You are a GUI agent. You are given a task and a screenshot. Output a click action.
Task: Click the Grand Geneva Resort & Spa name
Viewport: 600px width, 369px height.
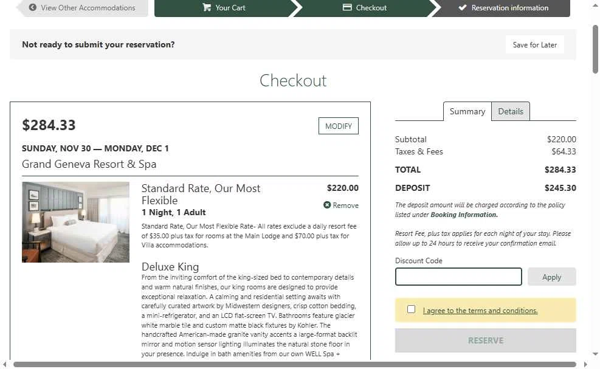(89, 164)
